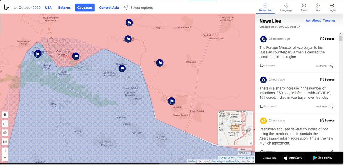Click the Mollavali village label on map
Screen dimensions: 344x165
click(x=191, y=62)
